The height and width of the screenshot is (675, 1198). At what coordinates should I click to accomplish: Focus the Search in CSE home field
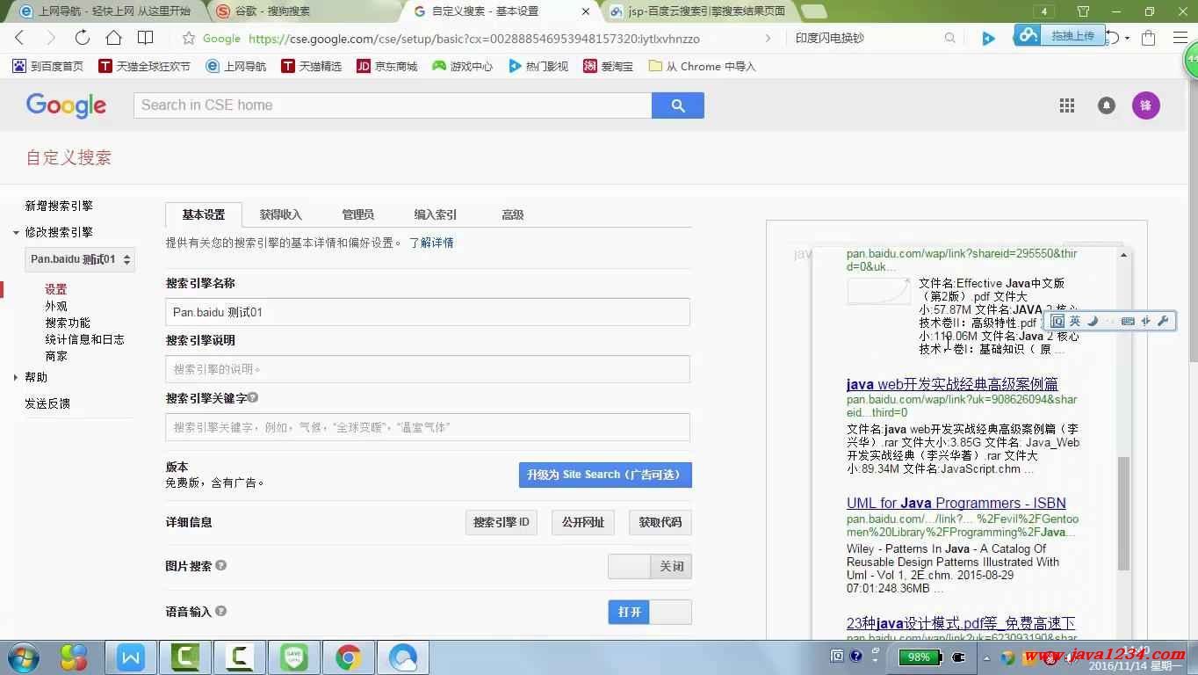393,105
